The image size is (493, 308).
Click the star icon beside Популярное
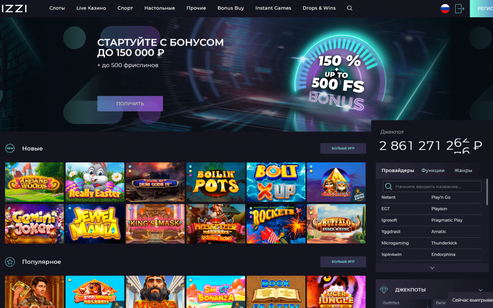point(10,261)
